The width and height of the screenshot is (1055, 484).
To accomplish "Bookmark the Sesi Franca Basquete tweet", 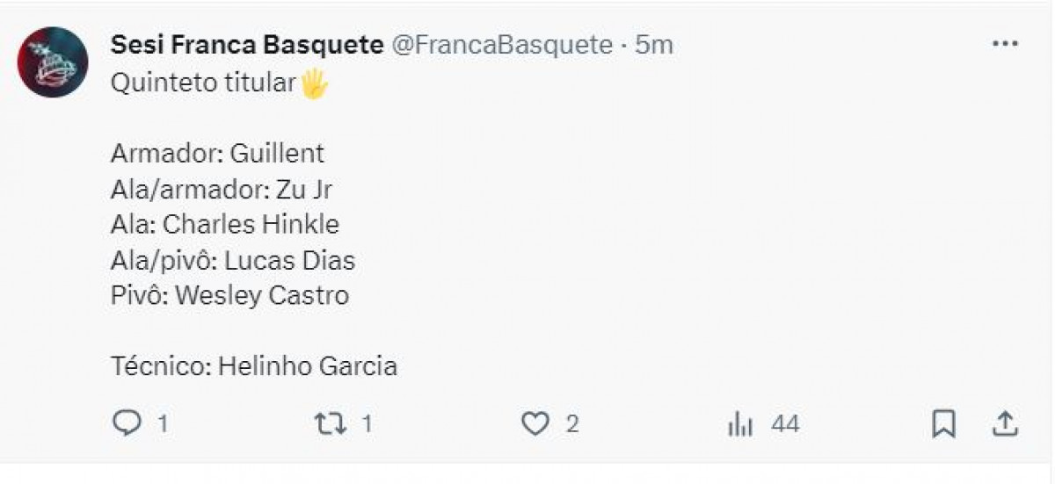I will click(943, 425).
